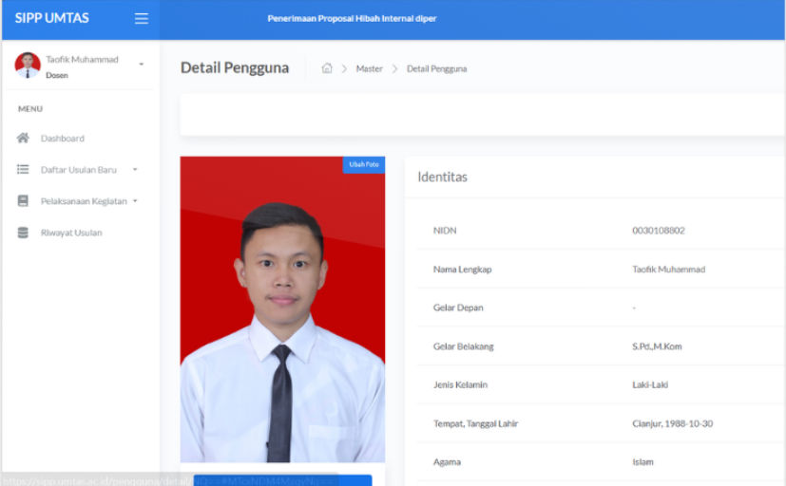Click the Detail Pengguna breadcrumb
The height and width of the screenshot is (486, 786).
436,68
